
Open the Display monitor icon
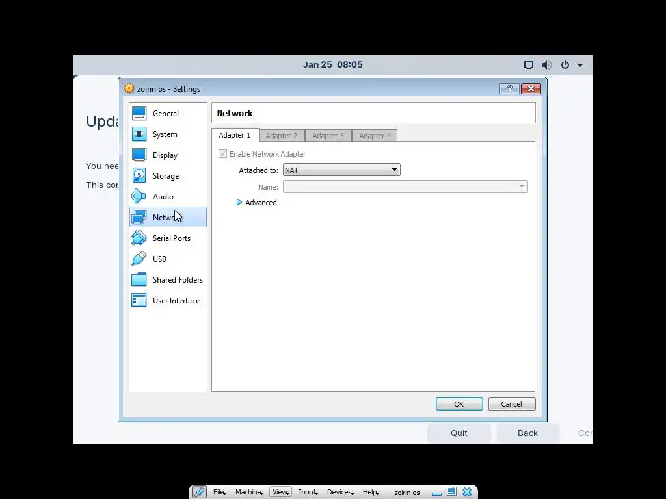(x=139, y=155)
